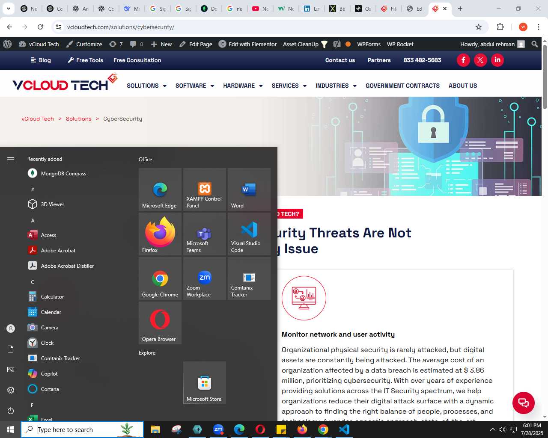Open the Microsoft Store tile
This screenshot has height=438, width=548.
[205, 383]
